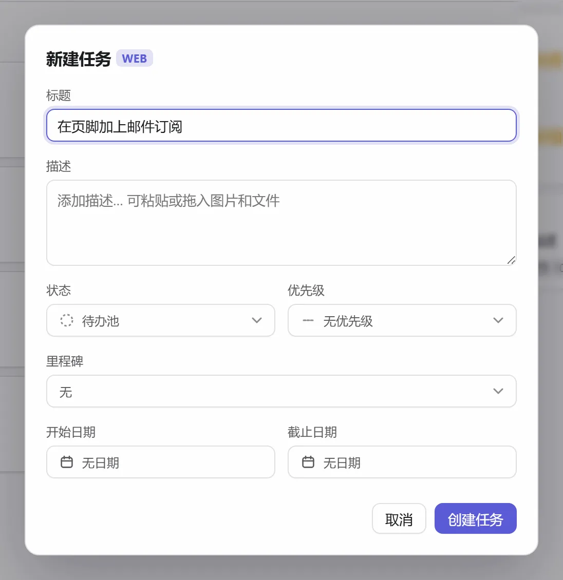This screenshot has width=563, height=580.
Task: Click the 标题 field label
Action: tap(59, 95)
